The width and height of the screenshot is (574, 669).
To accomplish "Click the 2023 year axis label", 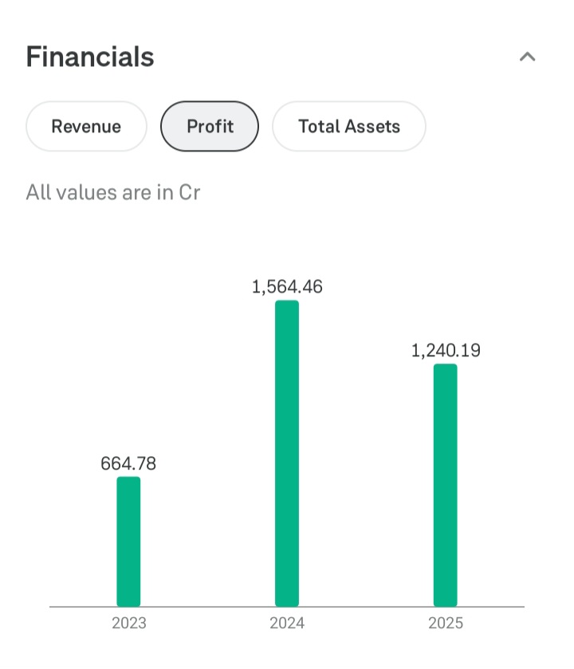I will [x=128, y=624].
